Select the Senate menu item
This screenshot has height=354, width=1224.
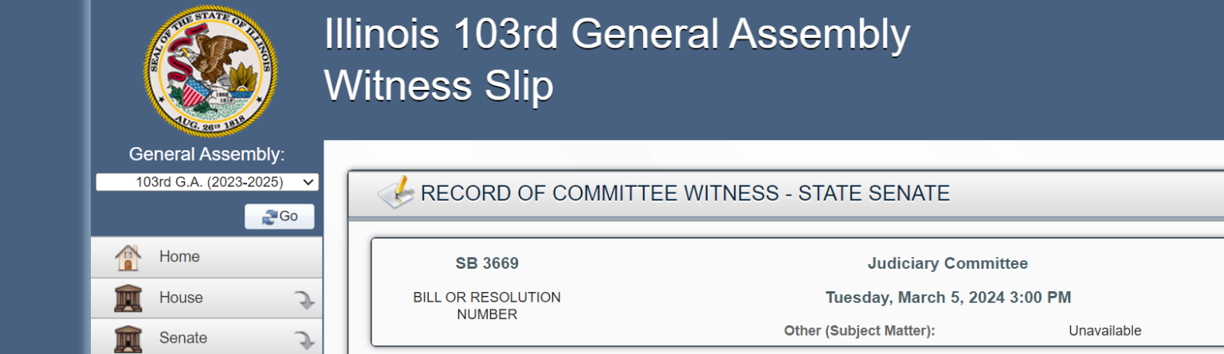tap(206, 338)
